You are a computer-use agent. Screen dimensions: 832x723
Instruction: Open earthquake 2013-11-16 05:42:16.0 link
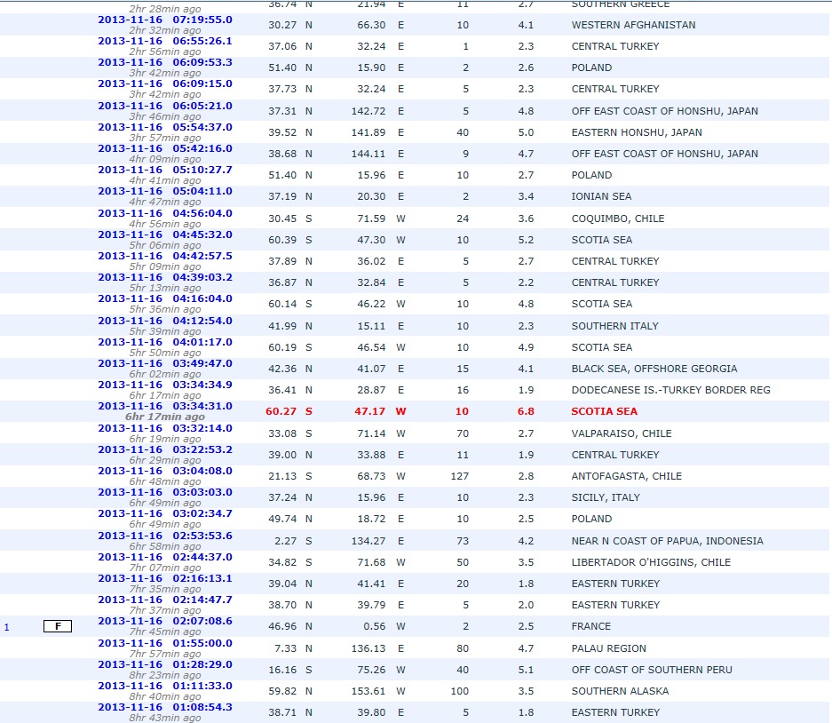[165, 148]
